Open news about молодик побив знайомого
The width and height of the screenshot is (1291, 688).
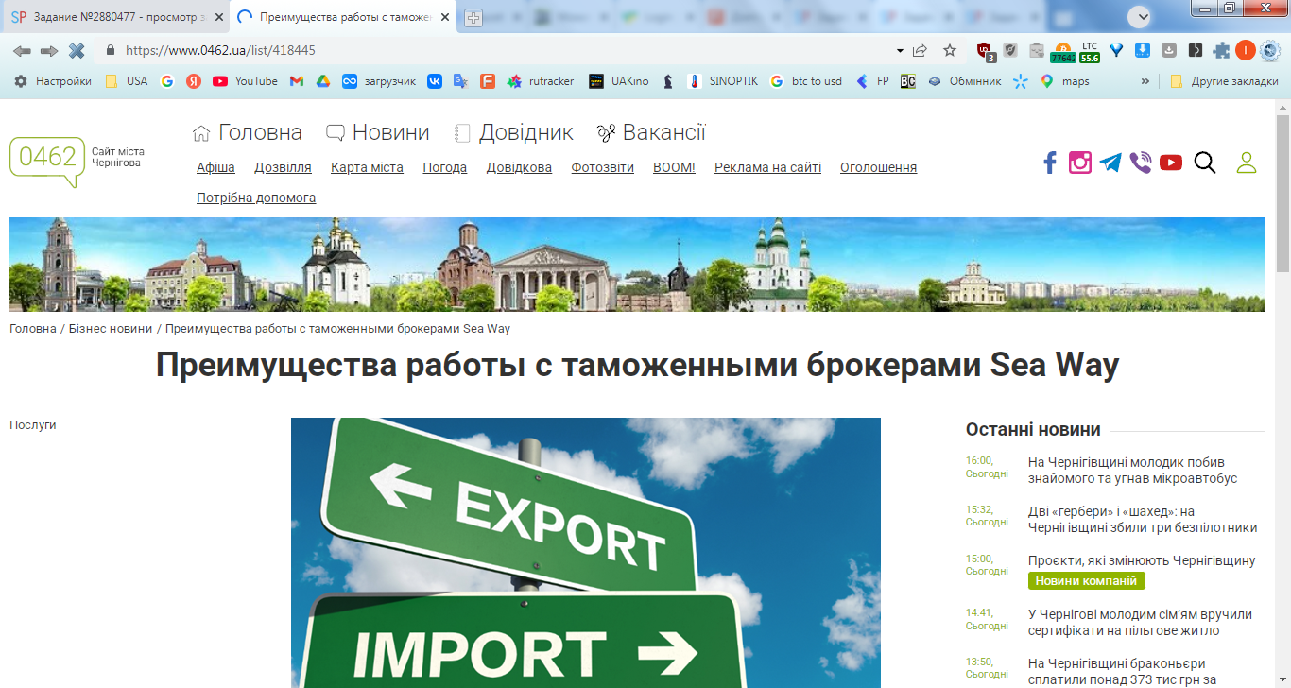[1132, 470]
